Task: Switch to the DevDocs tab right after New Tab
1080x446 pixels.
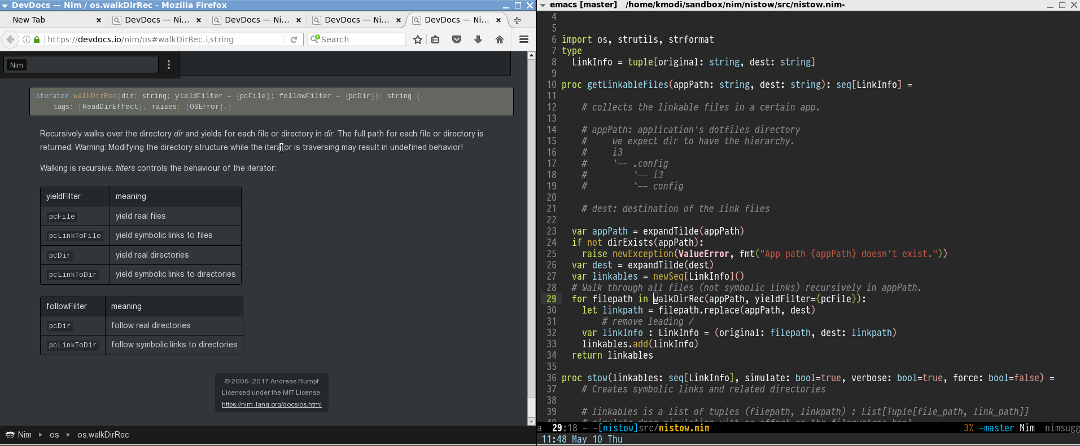Action: pos(156,20)
